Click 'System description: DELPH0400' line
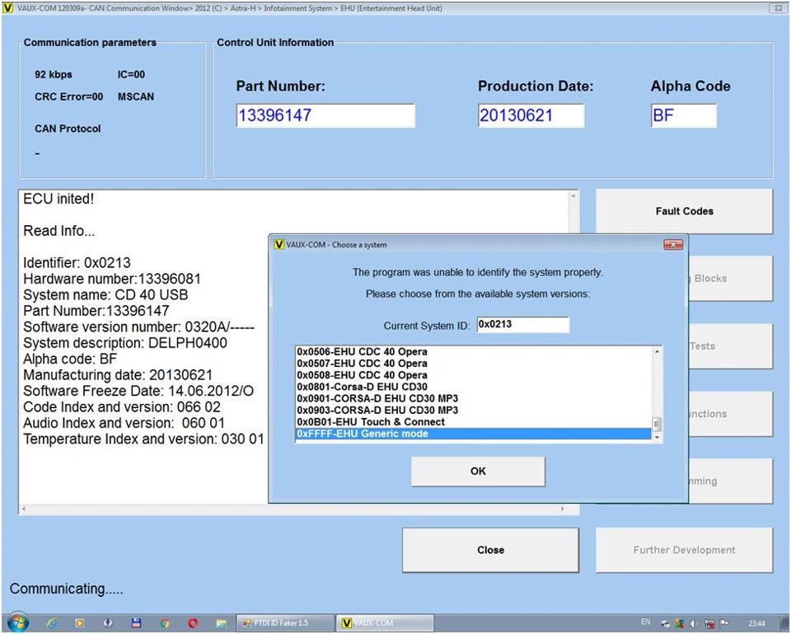This screenshot has width=791, height=634. [x=125, y=343]
